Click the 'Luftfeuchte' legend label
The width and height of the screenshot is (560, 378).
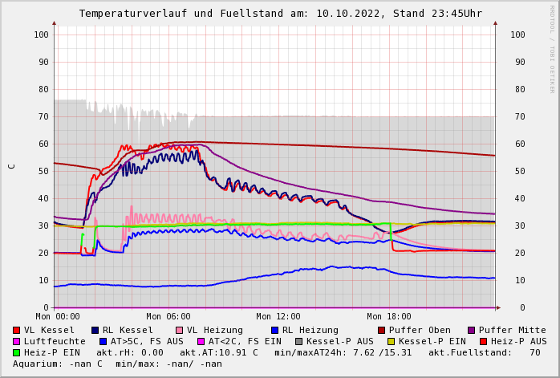pyautogui.click(x=55, y=342)
